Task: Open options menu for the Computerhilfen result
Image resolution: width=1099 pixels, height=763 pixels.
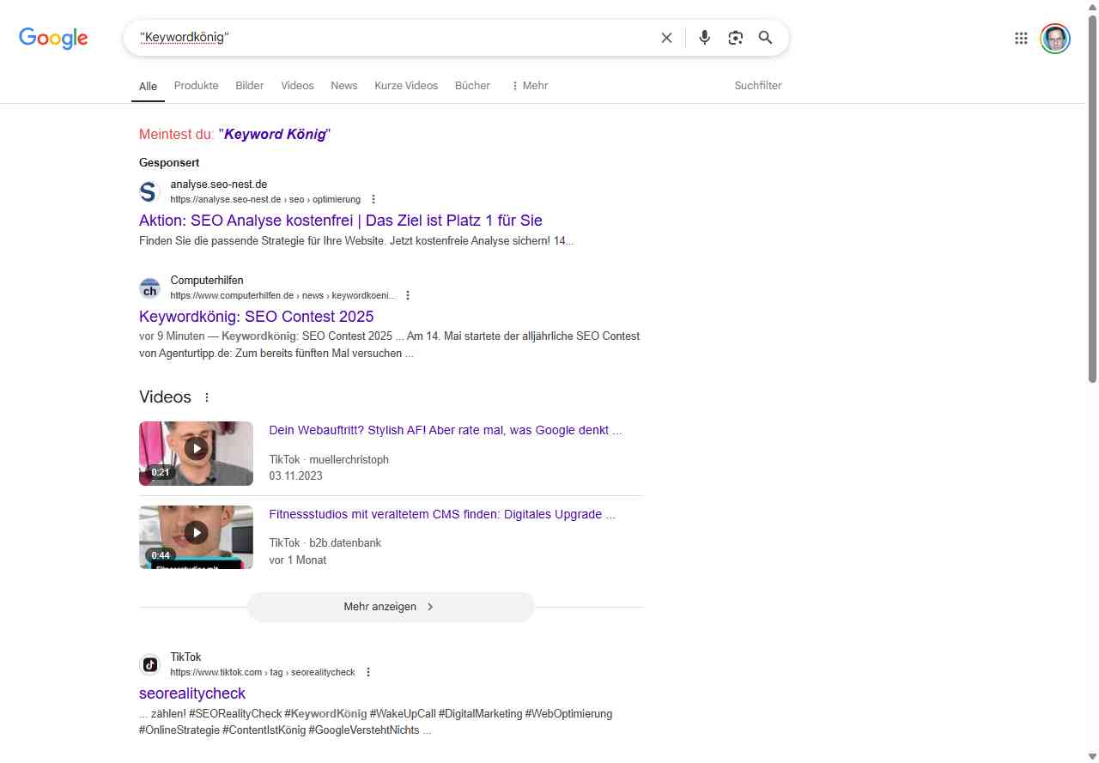Action: (x=408, y=295)
